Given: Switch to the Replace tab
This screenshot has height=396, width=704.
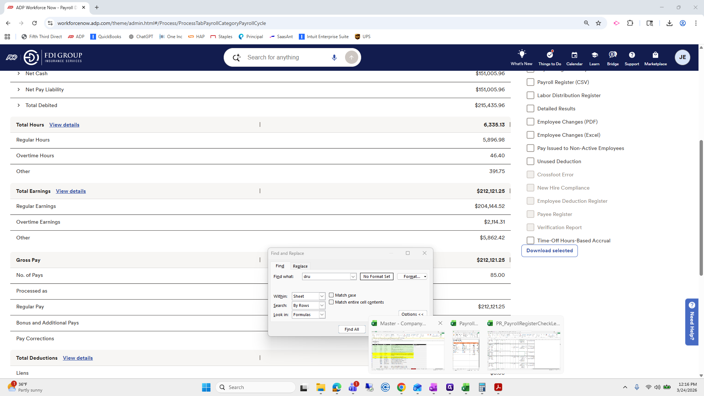Looking at the screenshot, I should coord(300,266).
